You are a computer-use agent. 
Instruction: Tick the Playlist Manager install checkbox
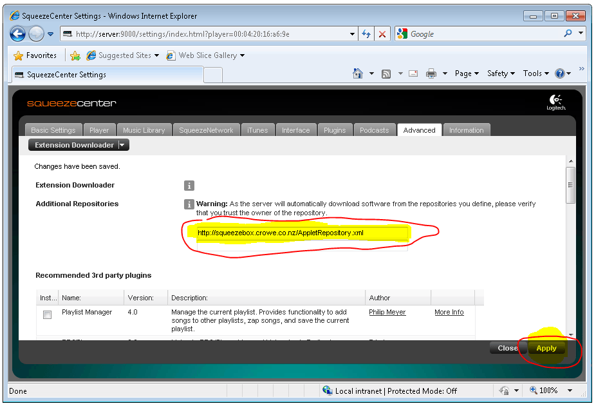pos(47,315)
